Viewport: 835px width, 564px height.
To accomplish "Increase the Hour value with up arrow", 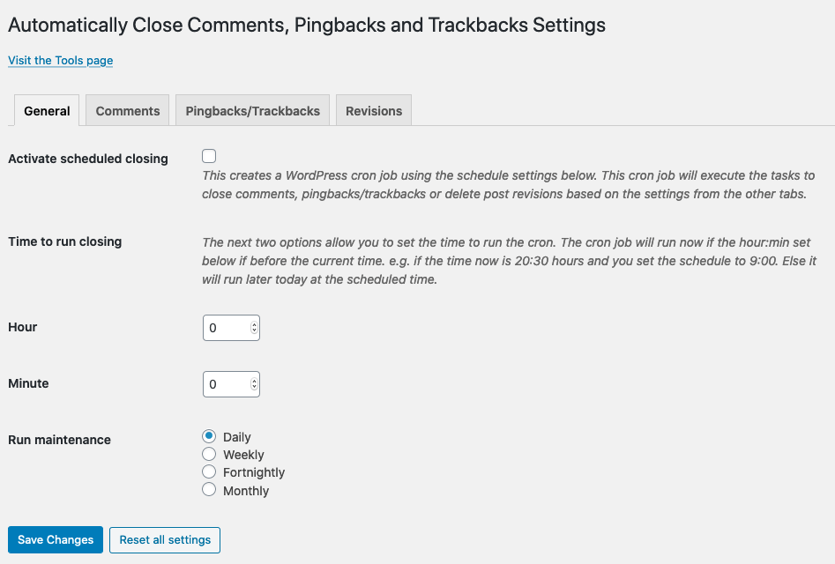I will (255, 324).
